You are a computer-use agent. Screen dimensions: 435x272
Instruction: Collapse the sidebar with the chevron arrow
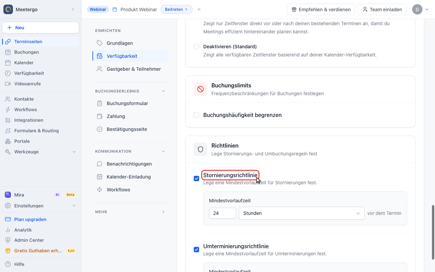click(73, 10)
